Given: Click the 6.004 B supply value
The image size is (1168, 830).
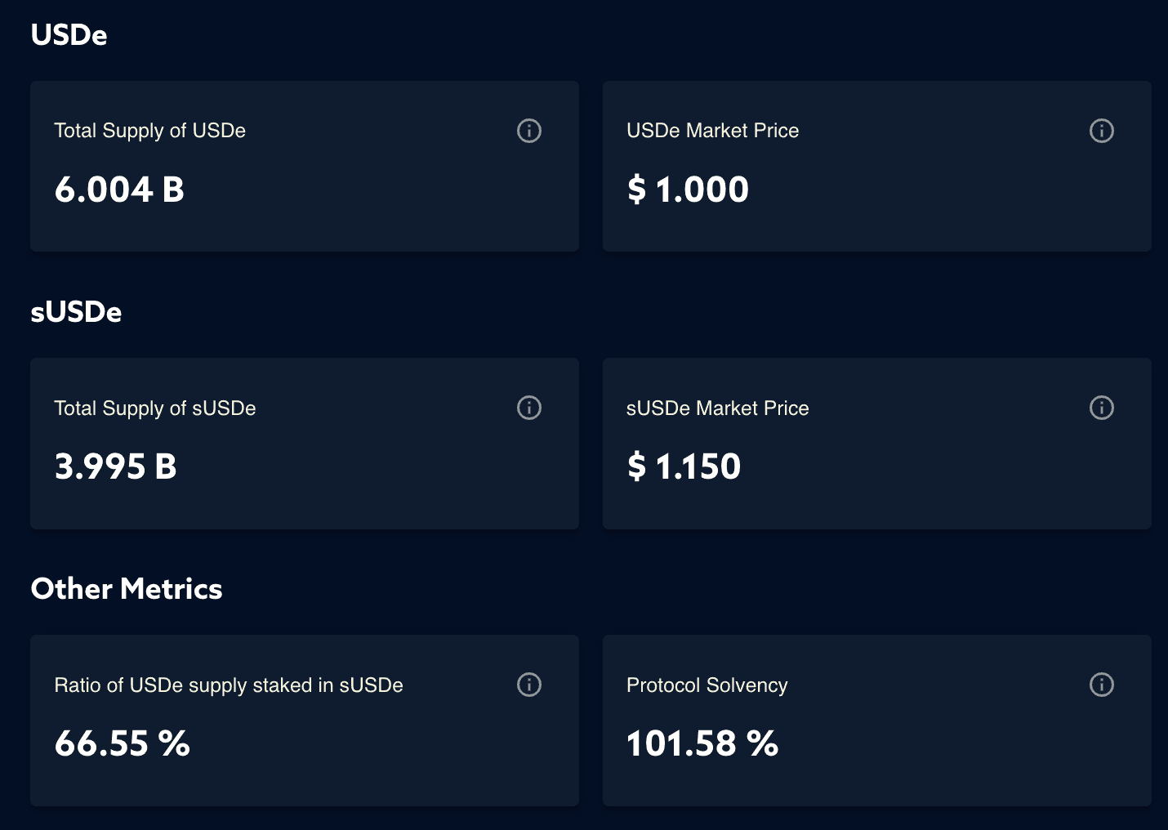Looking at the screenshot, I should [119, 190].
